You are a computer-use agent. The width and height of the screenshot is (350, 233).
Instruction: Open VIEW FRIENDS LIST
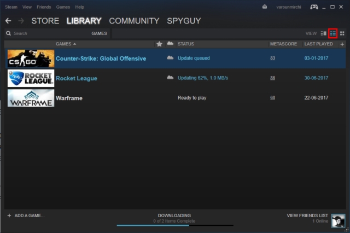[x=307, y=215]
